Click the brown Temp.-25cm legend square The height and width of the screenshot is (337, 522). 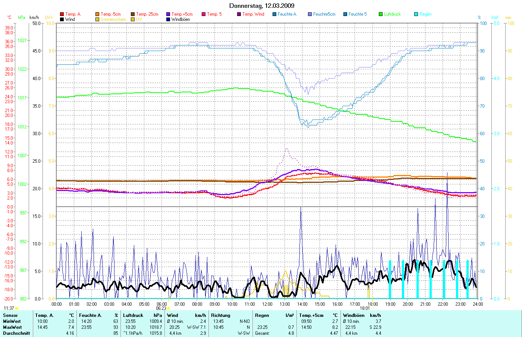[133, 14]
